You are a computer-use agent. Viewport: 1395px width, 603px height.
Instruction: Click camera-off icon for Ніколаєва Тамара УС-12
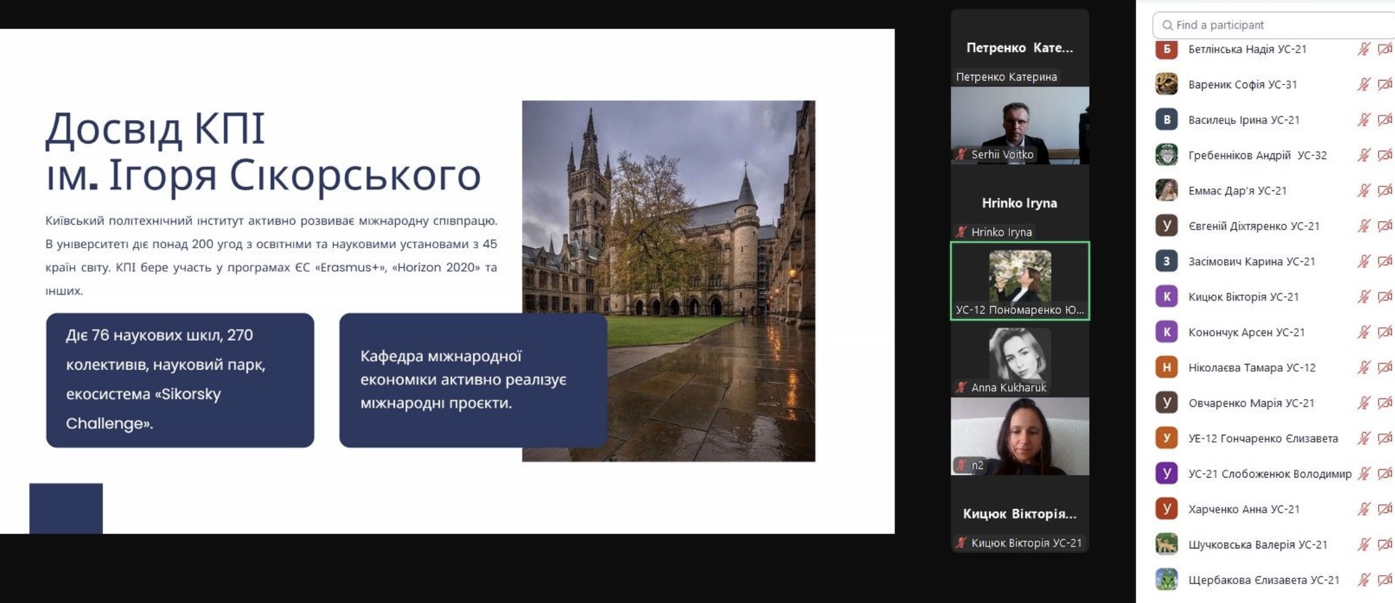1385,368
